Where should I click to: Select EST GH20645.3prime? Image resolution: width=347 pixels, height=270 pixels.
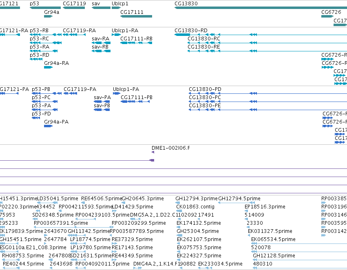pos(143,199)
